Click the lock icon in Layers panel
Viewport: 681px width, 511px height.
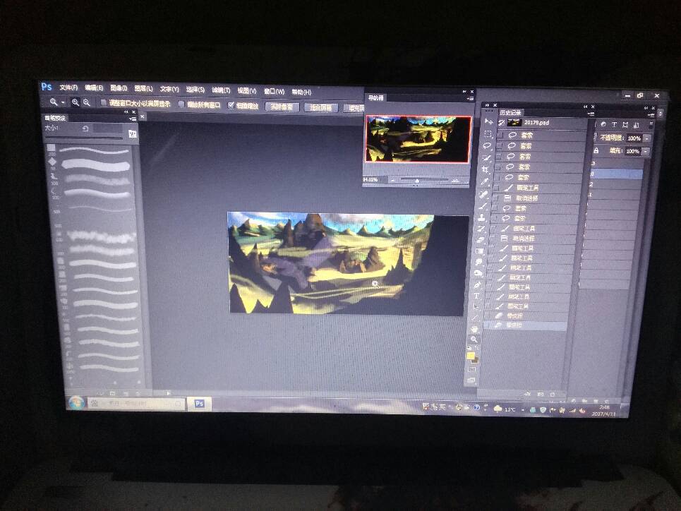[x=596, y=150]
